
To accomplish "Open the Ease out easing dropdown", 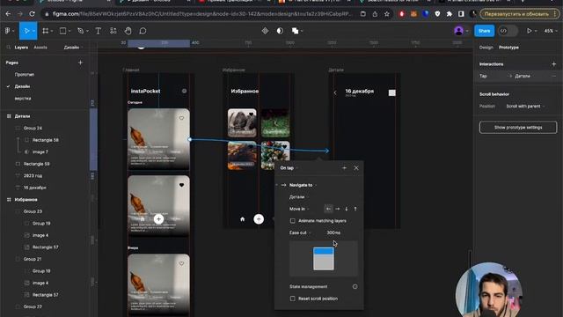I will [300, 232].
